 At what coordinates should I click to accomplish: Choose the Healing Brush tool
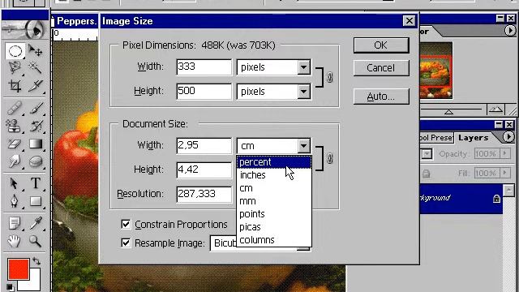(15, 108)
